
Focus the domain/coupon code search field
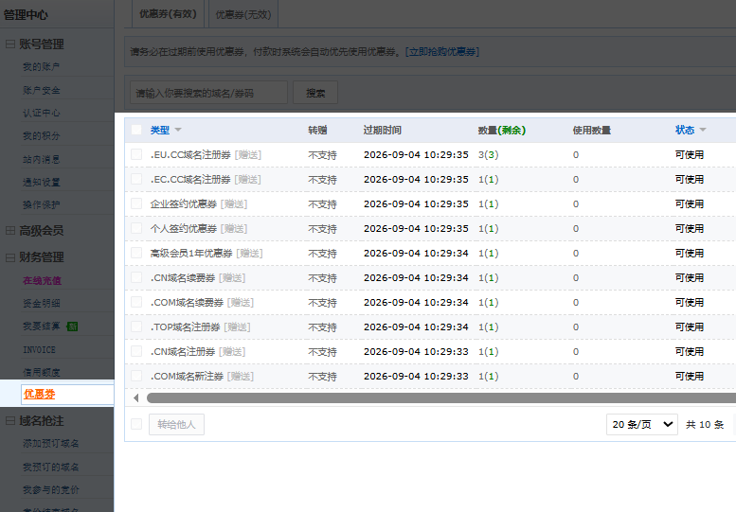(209, 93)
